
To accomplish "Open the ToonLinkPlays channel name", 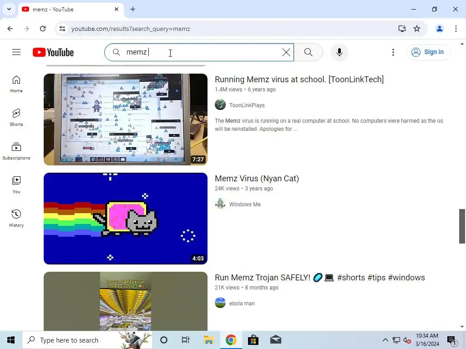I will click(x=247, y=105).
